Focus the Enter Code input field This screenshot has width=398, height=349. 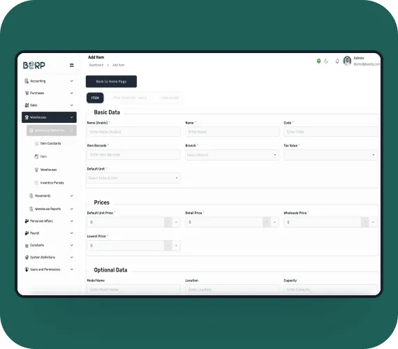[x=330, y=132]
